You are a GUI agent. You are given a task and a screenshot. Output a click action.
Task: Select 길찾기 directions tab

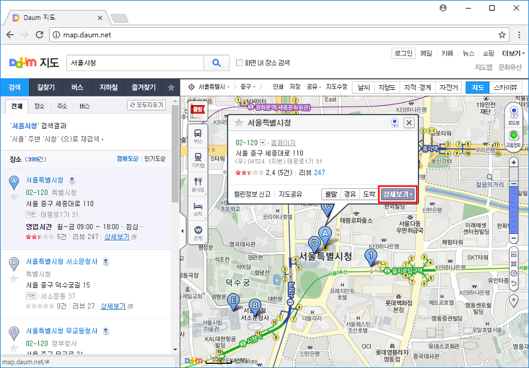(46, 88)
